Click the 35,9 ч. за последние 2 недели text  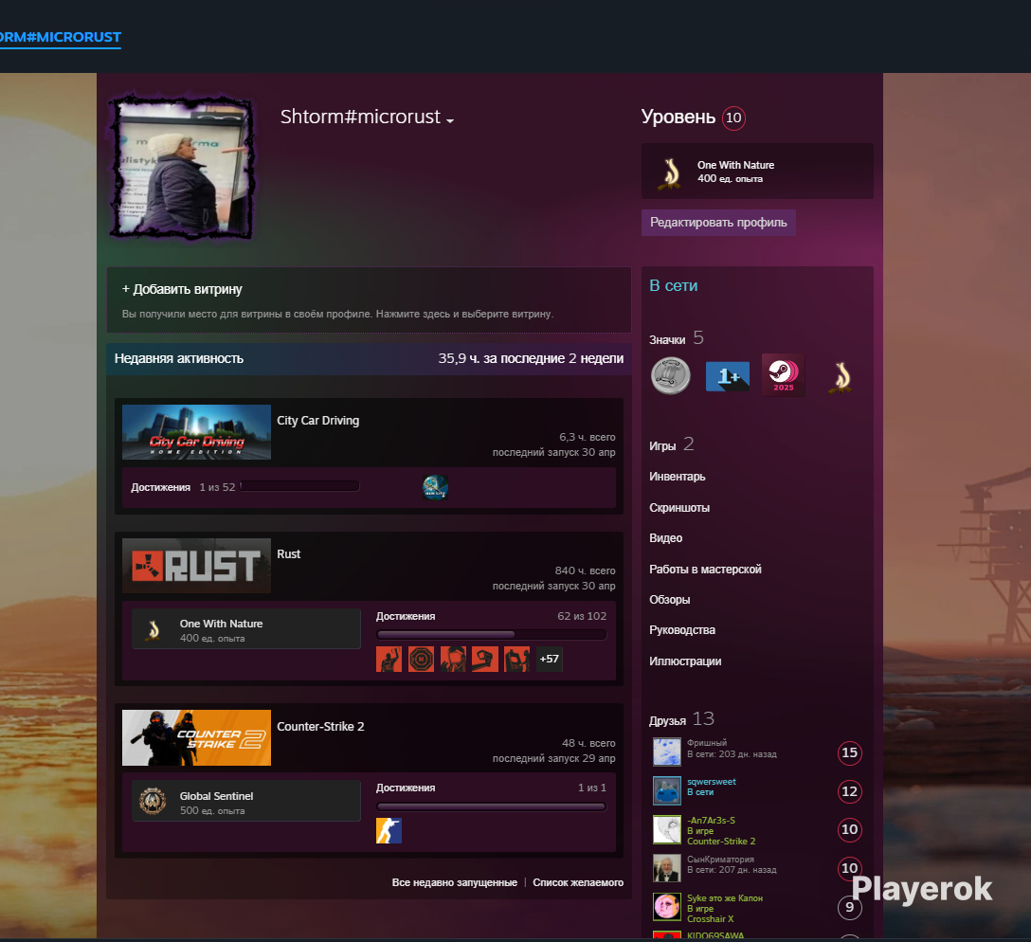point(531,359)
